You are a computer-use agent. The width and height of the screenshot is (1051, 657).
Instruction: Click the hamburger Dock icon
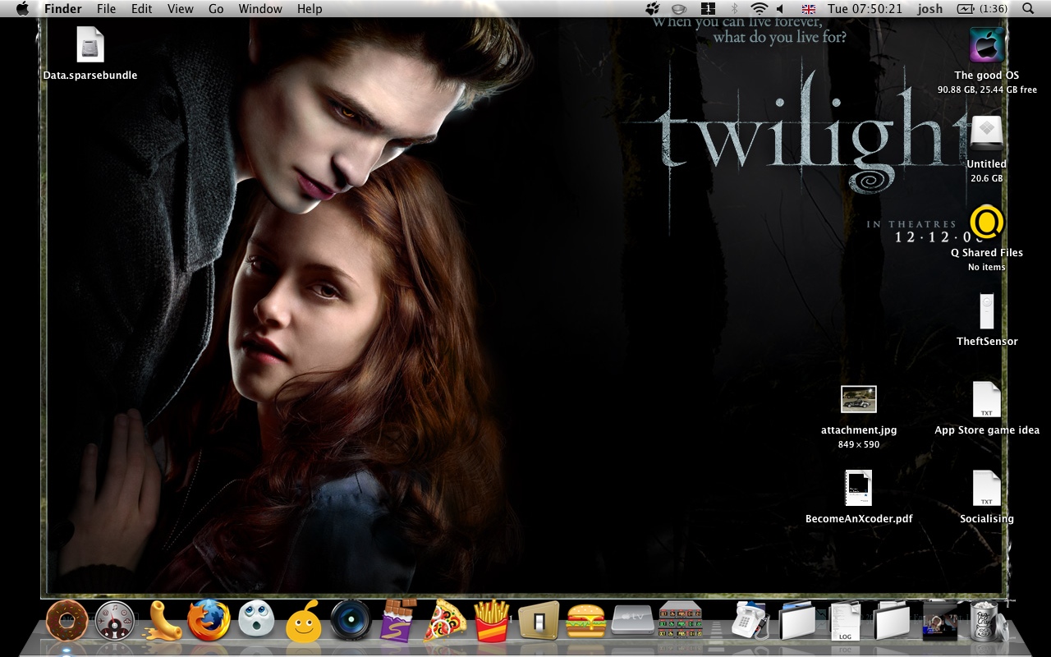pyautogui.click(x=585, y=621)
